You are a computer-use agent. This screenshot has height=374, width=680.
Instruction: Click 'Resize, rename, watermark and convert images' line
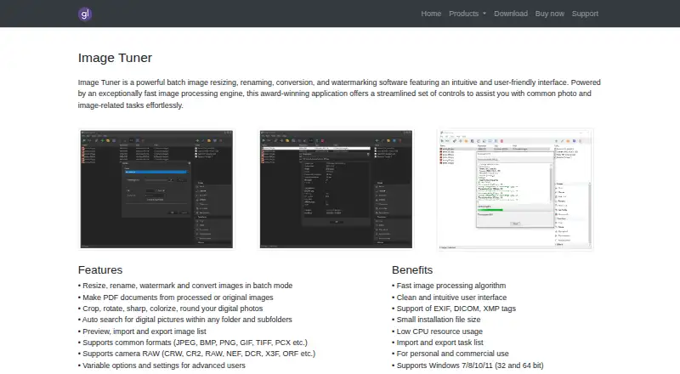tap(185, 286)
